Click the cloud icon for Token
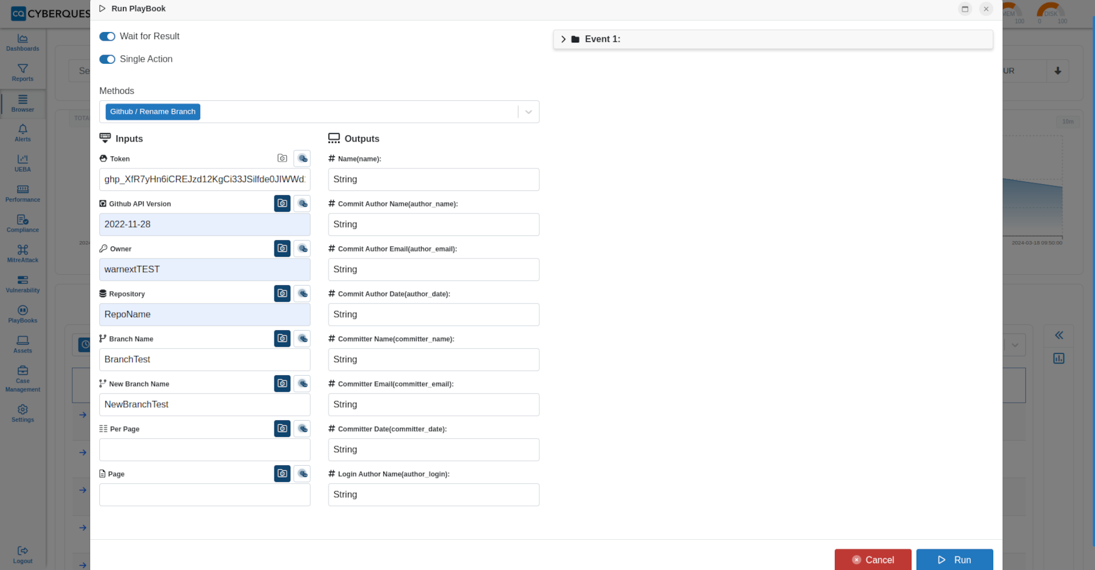The height and width of the screenshot is (570, 1095). [302, 158]
